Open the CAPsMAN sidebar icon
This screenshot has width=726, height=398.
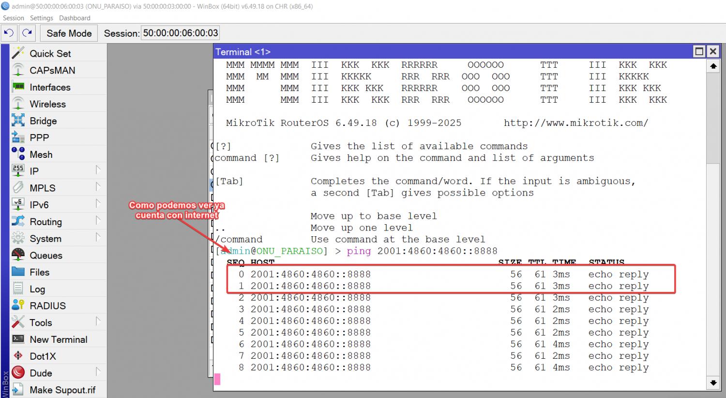[x=18, y=70]
